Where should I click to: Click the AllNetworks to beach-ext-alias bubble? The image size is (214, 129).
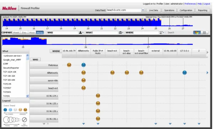tap(127, 73)
